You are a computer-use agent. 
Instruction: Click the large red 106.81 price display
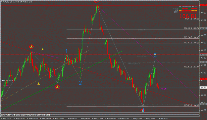point(188,16)
